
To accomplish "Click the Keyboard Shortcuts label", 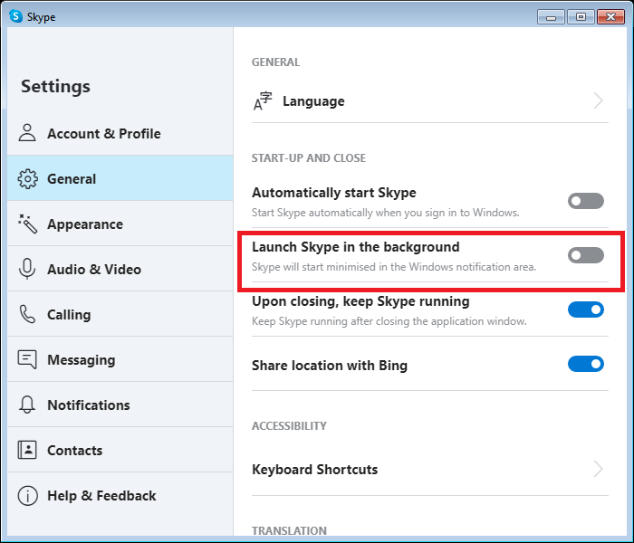I will (x=314, y=470).
